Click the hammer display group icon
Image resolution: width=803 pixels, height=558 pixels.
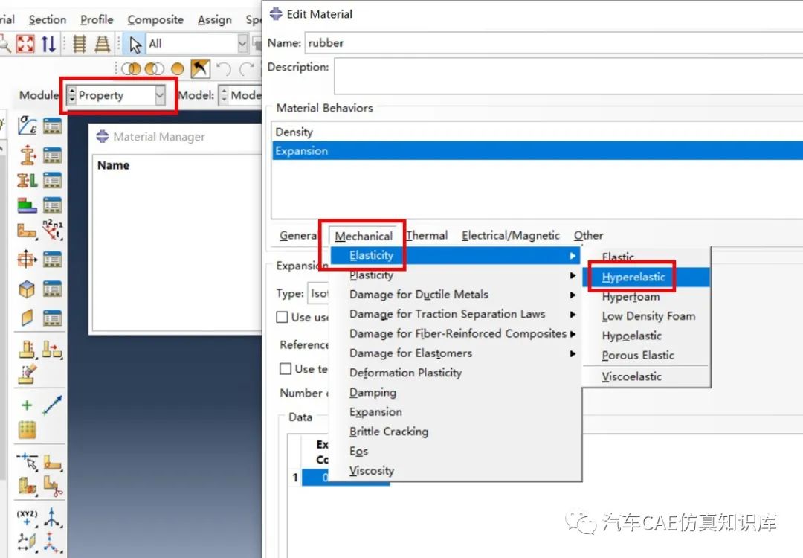pos(200,68)
